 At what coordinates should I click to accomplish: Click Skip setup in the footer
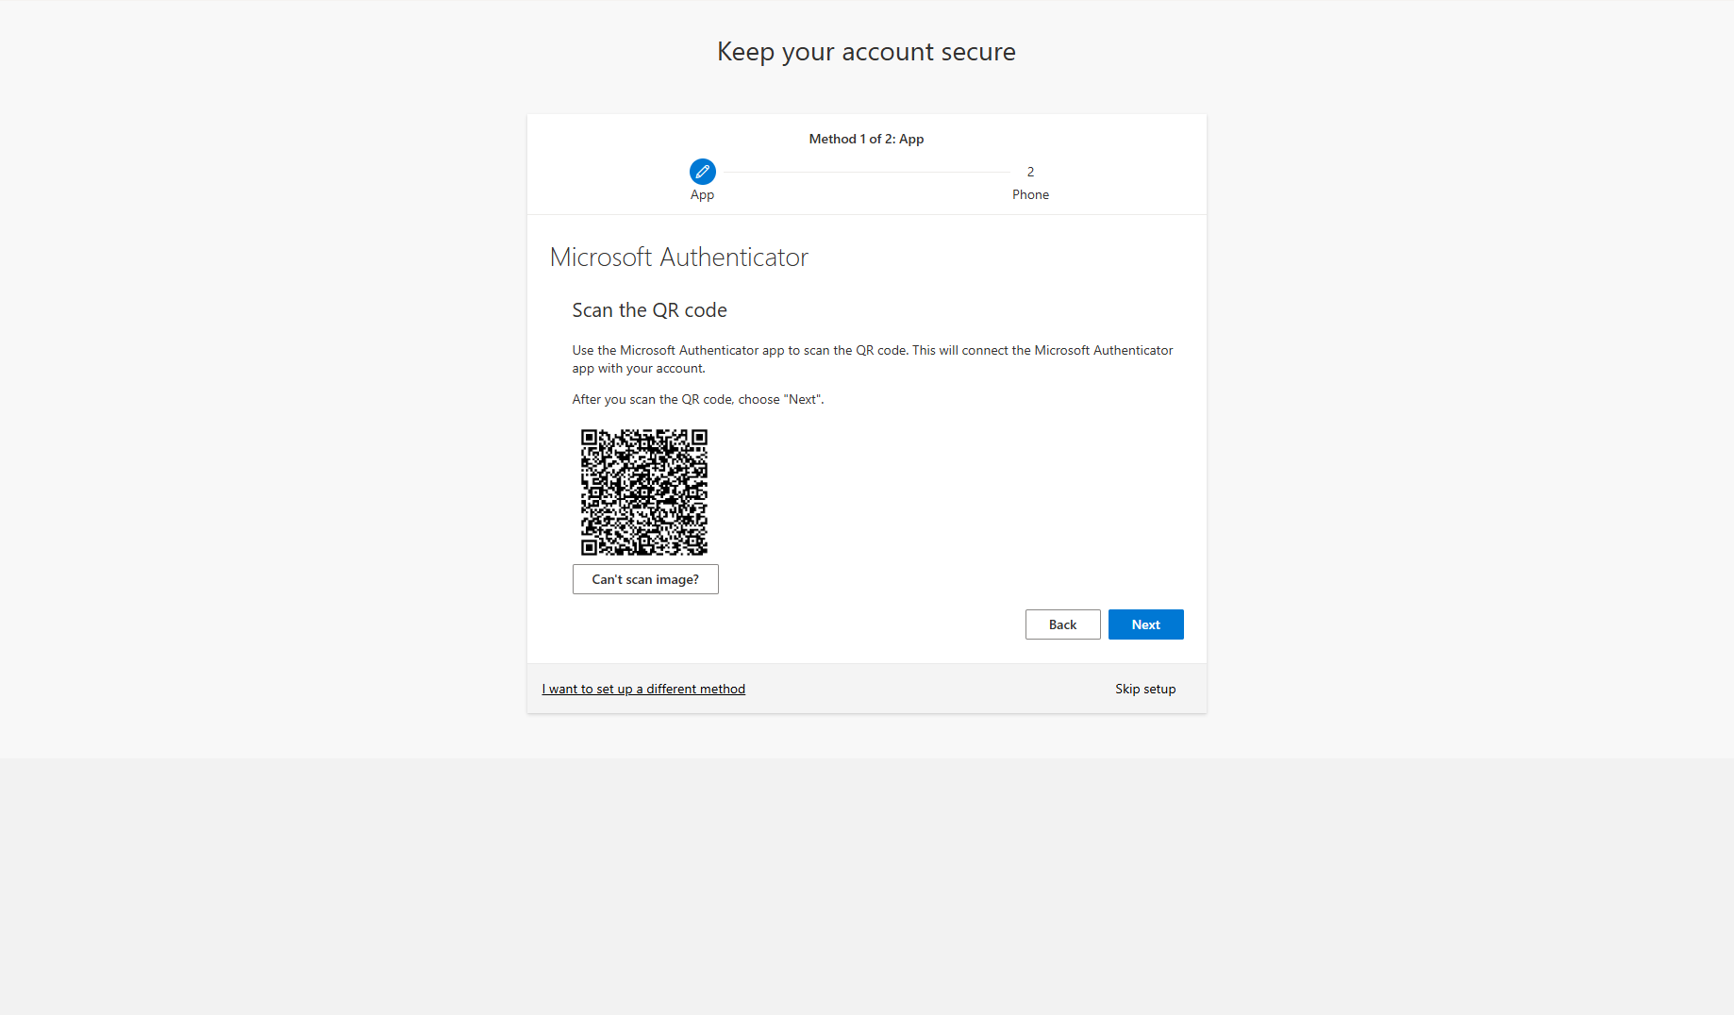pos(1145,689)
